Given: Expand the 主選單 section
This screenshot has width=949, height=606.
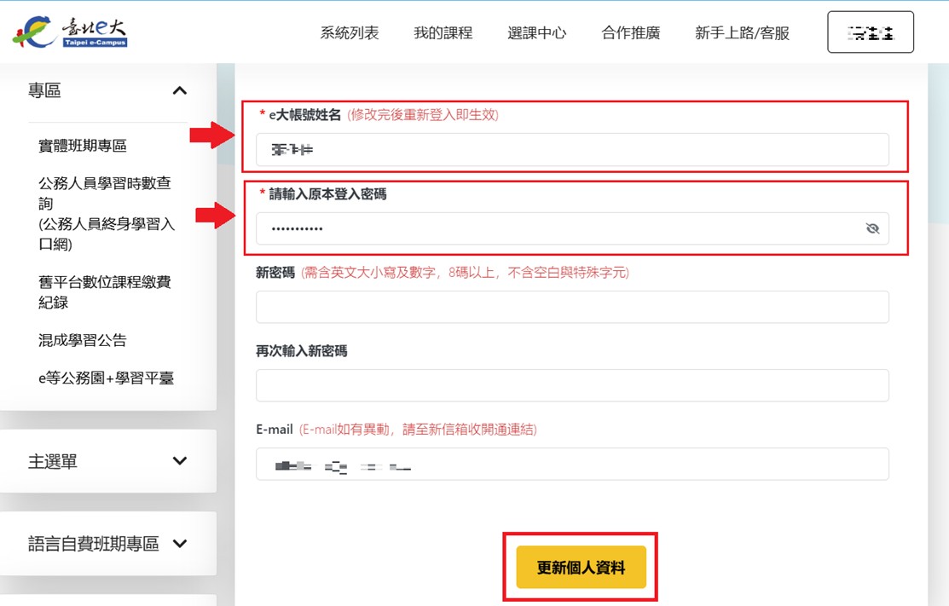Looking at the screenshot, I should tap(179, 461).
